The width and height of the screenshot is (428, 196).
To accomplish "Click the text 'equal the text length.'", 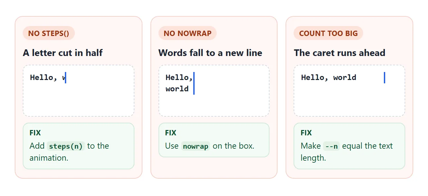I will coord(347,152).
